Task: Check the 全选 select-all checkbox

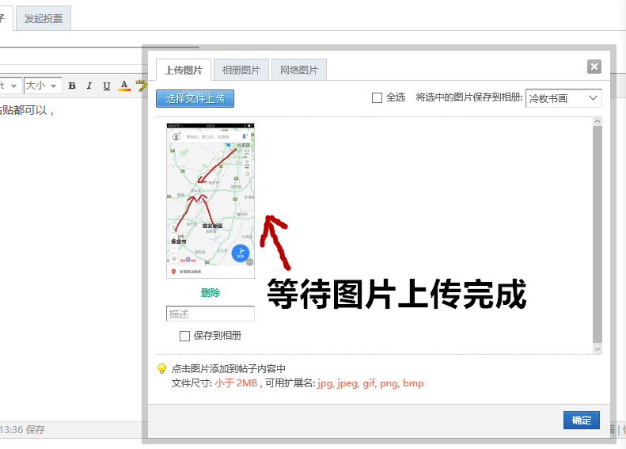Action: [x=377, y=98]
